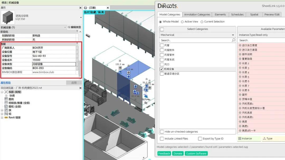Open the Mechanical categories dropdown
Viewport: 285px width, 160px height.
[232, 35]
